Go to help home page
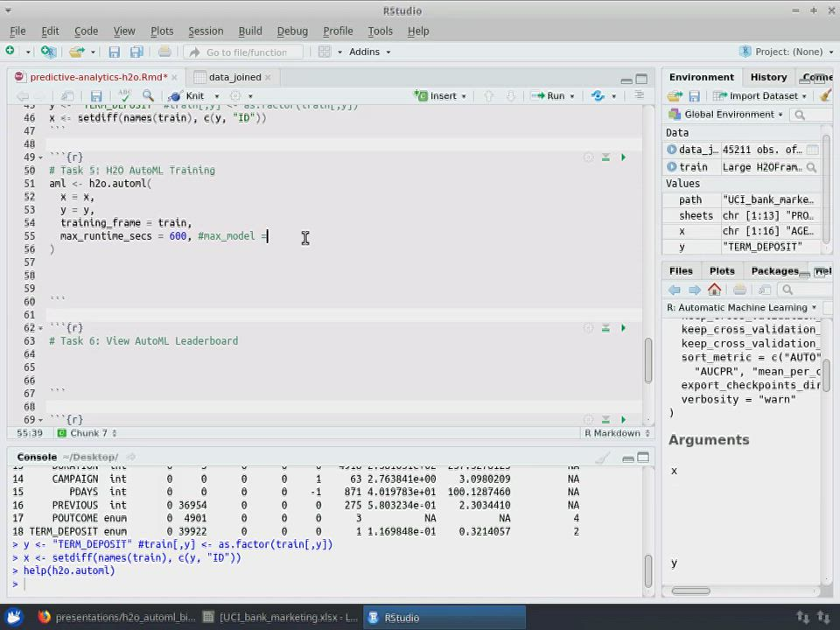 (715, 290)
